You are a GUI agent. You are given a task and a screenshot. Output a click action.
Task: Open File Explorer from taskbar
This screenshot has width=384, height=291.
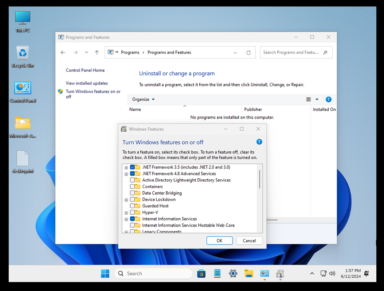[249, 274]
